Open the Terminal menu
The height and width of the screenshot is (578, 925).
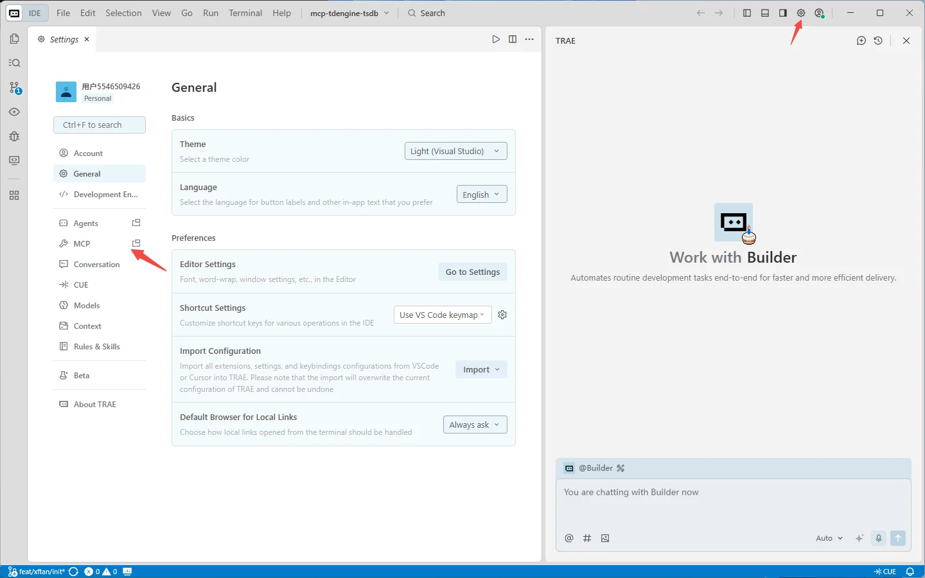pyautogui.click(x=245, y=13)
